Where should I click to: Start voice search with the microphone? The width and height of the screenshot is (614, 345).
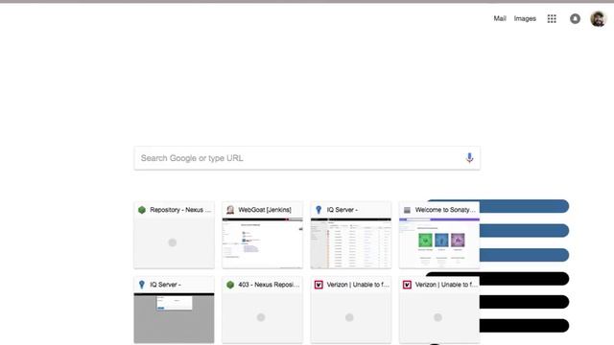click(x=469, y=158)
